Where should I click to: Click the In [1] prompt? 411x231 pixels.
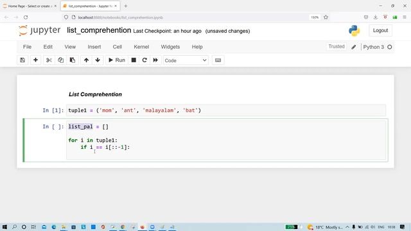click(x=53, y=110)
